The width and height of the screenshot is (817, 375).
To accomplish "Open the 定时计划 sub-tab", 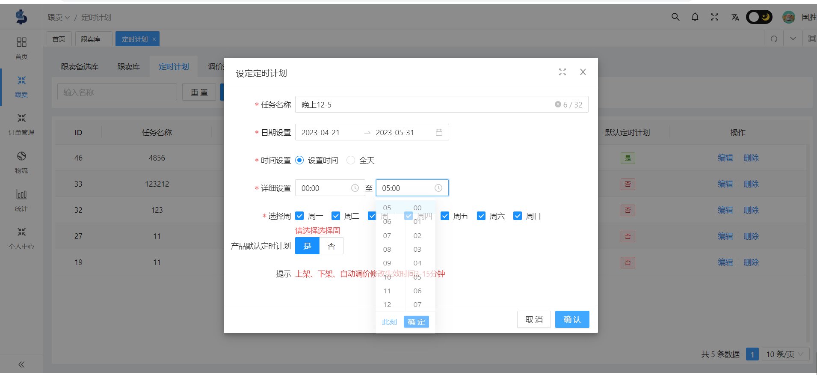I will (x=174, y=66).
